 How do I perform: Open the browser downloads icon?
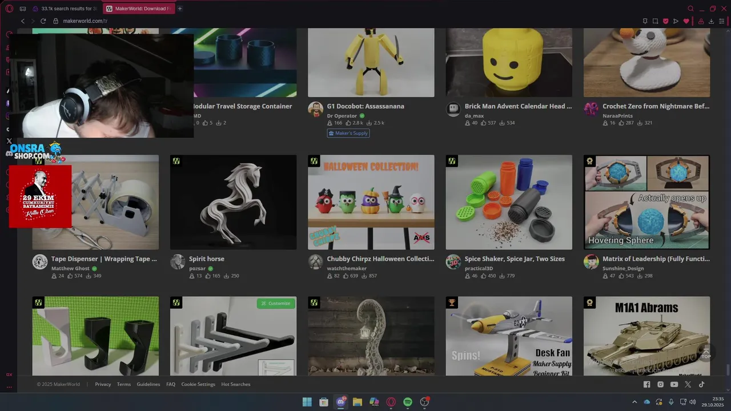point(711,21)
